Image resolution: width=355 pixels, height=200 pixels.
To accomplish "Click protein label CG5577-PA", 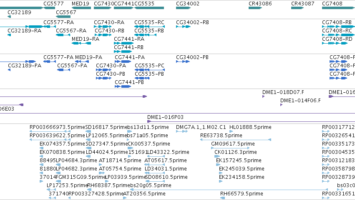I will coord(58,57).
